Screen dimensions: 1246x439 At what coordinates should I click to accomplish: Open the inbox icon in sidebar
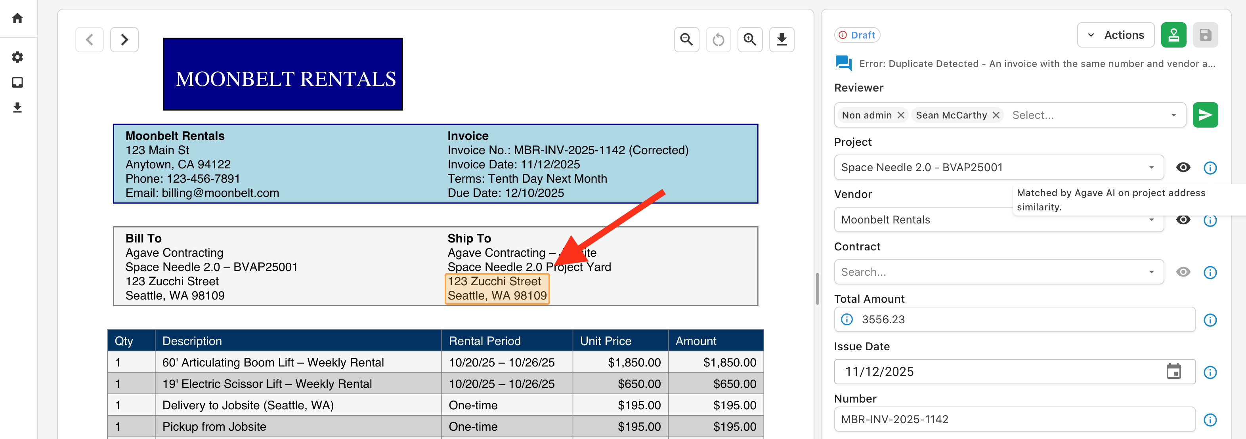click(17, 82)
